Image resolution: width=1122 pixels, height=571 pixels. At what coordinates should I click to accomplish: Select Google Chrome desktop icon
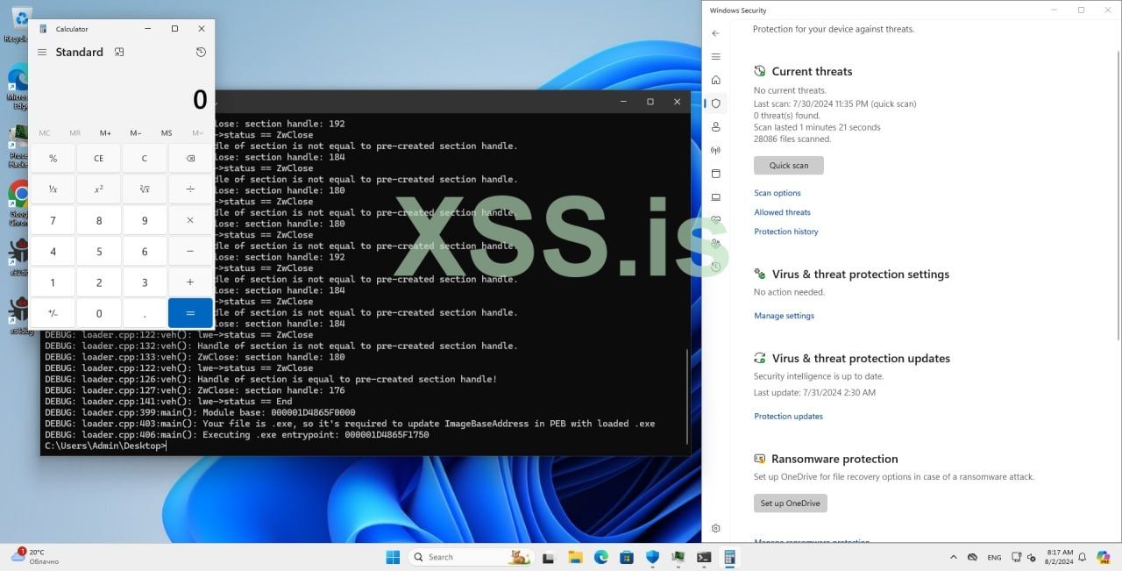[18, 203]
